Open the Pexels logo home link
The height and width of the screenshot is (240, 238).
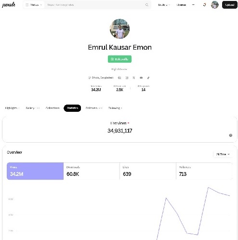(9, 5)
